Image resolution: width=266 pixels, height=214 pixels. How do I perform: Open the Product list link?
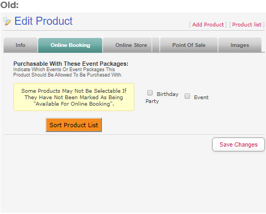(x=247, y=24)
